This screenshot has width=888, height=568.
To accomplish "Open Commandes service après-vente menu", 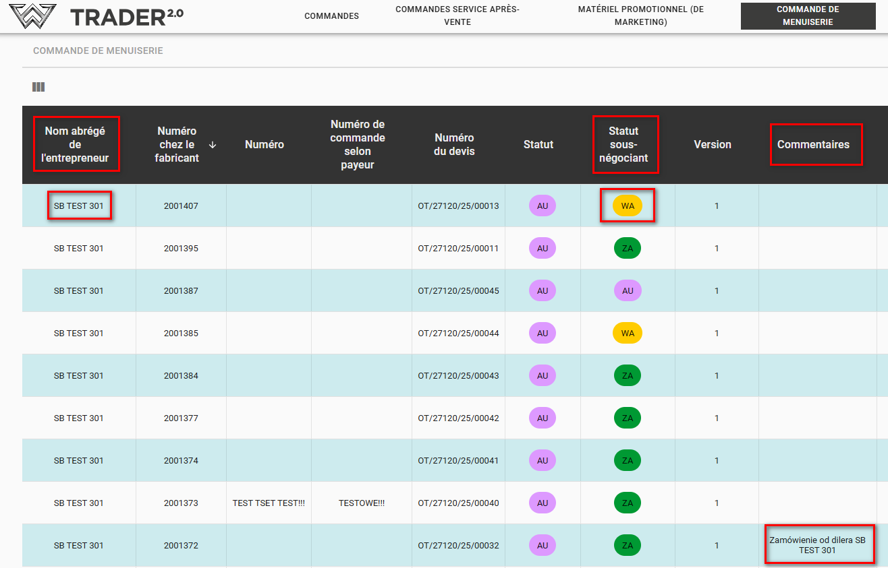I will 457,16.
